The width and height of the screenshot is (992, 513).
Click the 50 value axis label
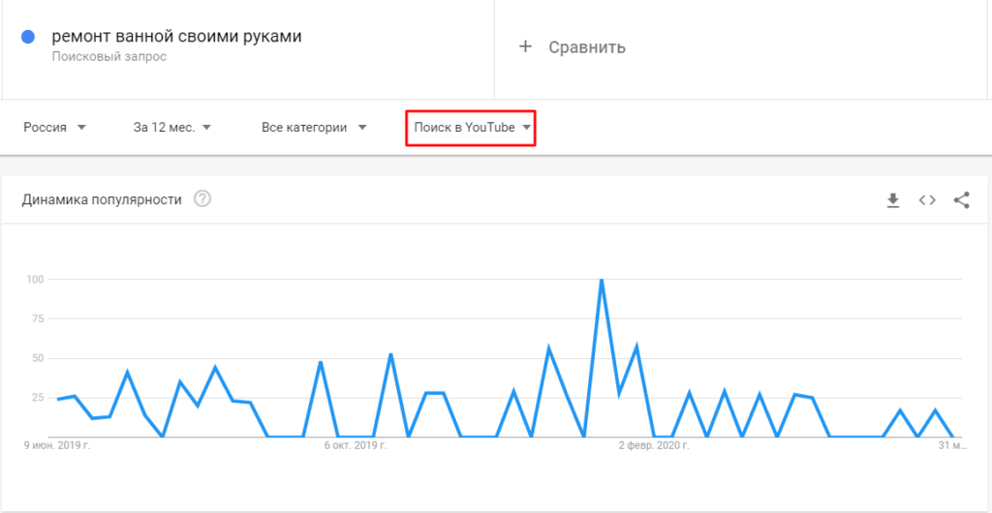tap(39, 358)
